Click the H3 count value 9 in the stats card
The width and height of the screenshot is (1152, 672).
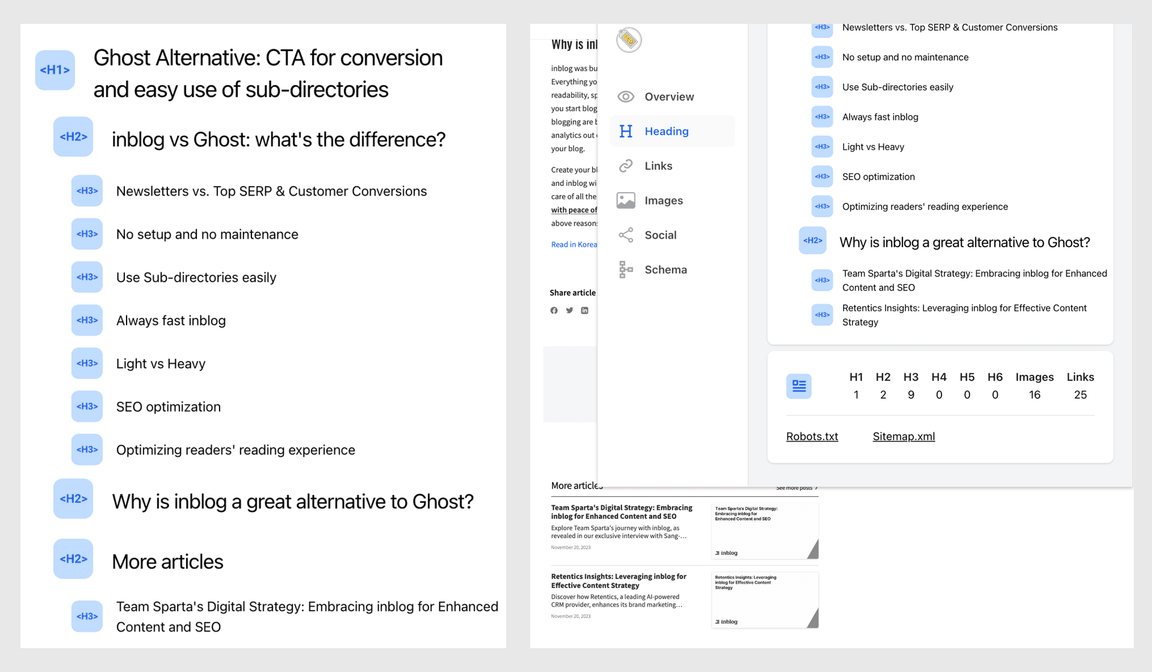pos(911,395)
